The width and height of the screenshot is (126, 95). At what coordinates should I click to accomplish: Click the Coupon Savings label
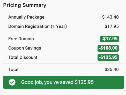pos(25,48)
